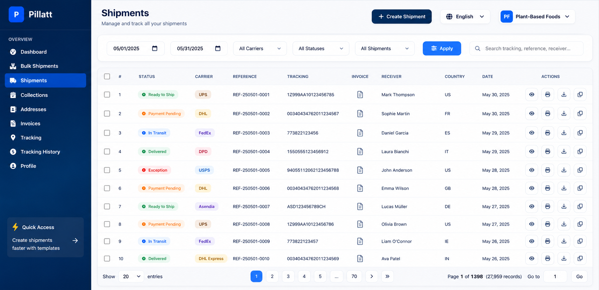The image size is (599, 290).
Task: Open Tracking History page
Action: pos(45,152)
